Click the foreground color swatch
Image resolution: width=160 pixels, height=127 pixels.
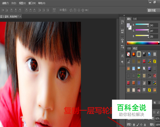[x=128, y=25]
